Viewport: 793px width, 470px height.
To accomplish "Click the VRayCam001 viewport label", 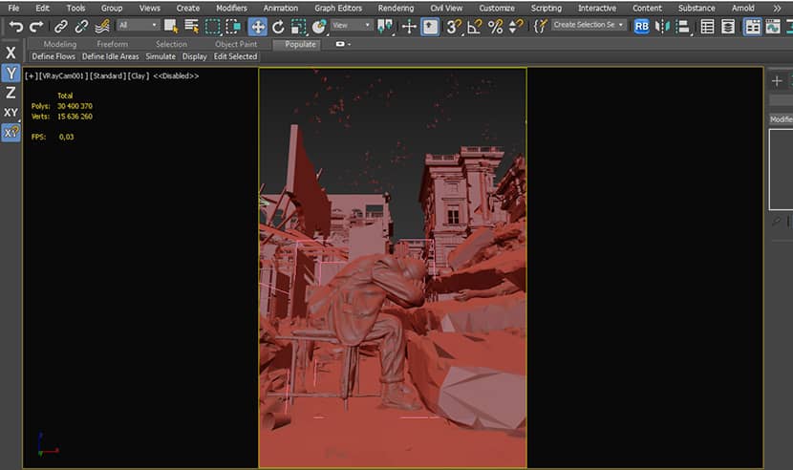I will tap(64, 75).
